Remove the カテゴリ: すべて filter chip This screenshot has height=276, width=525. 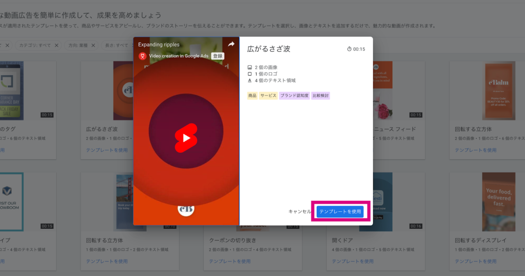[56, 45]
